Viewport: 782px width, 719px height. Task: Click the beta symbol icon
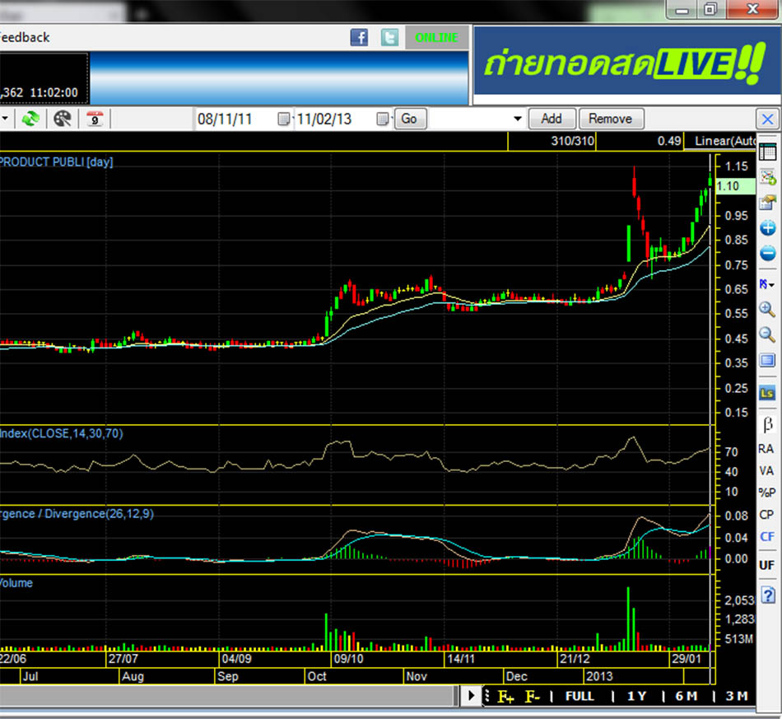pyautogui.click(x=767, y=425)
